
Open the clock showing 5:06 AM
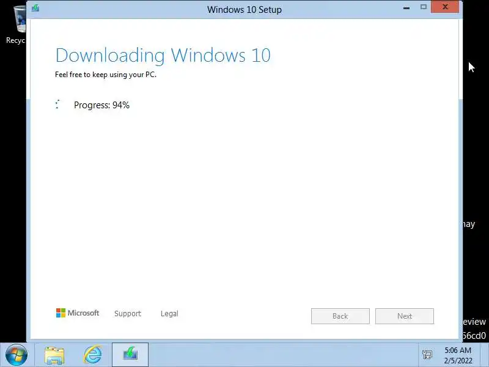click(x=458, y=355)
